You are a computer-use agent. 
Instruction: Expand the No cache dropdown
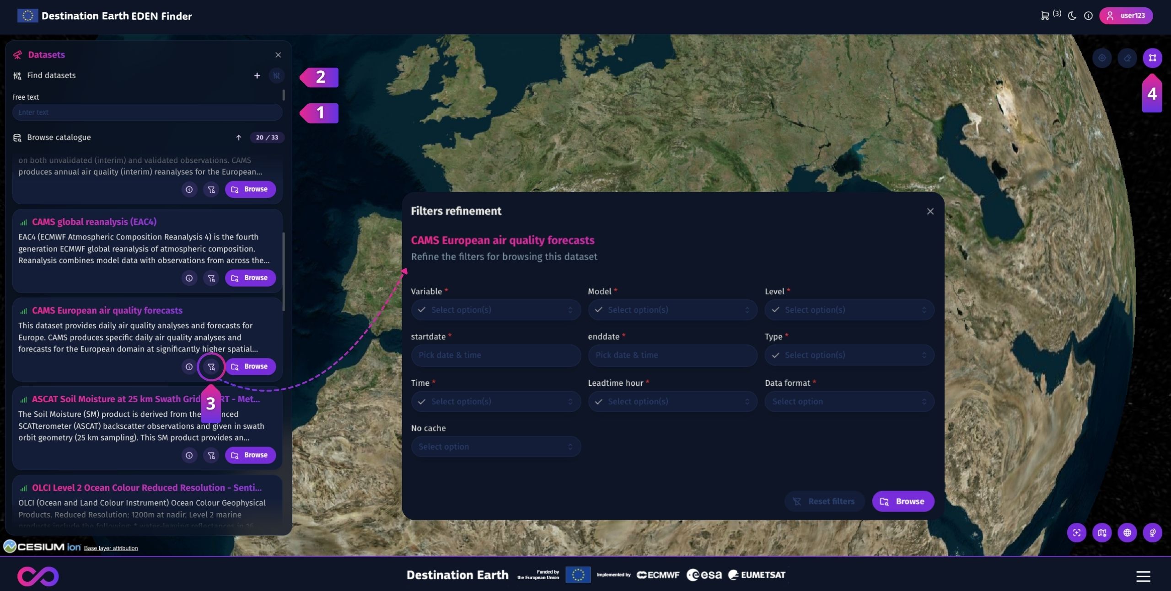pyautogui.click(x=496, y=447)
